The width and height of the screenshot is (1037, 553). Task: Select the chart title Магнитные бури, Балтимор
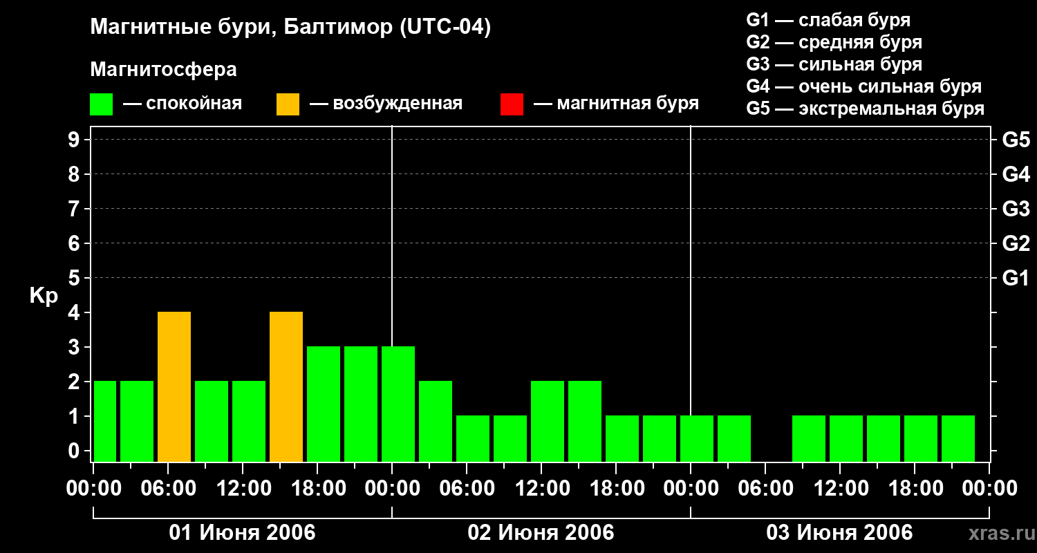click(x=290, y=28)
